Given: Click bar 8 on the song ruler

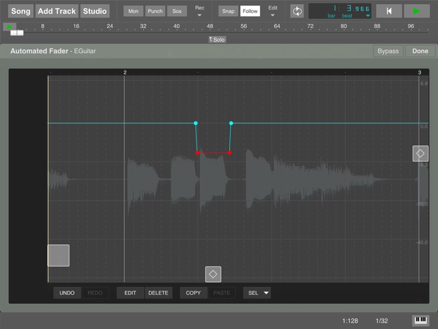Looking at the screenshot, I should (x=43, y=26).
